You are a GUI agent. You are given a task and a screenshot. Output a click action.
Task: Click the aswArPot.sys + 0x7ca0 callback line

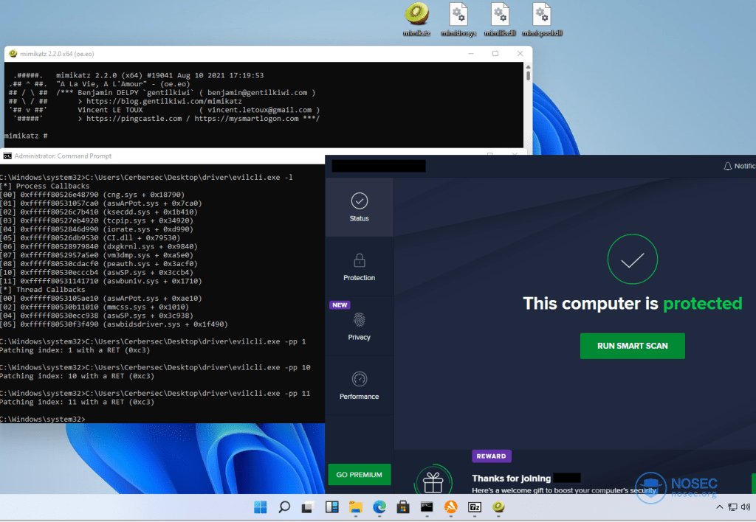coord(101,203)
